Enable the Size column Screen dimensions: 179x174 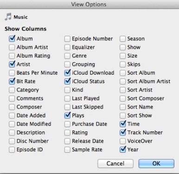122,56
